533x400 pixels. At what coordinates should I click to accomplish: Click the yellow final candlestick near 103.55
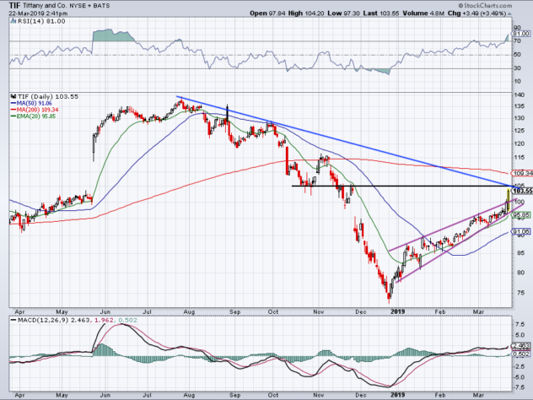pyautogui.click(x=509, y=200)
